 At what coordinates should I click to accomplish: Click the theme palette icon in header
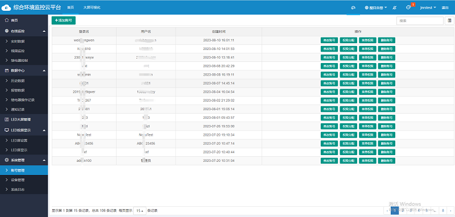(353, 8)
